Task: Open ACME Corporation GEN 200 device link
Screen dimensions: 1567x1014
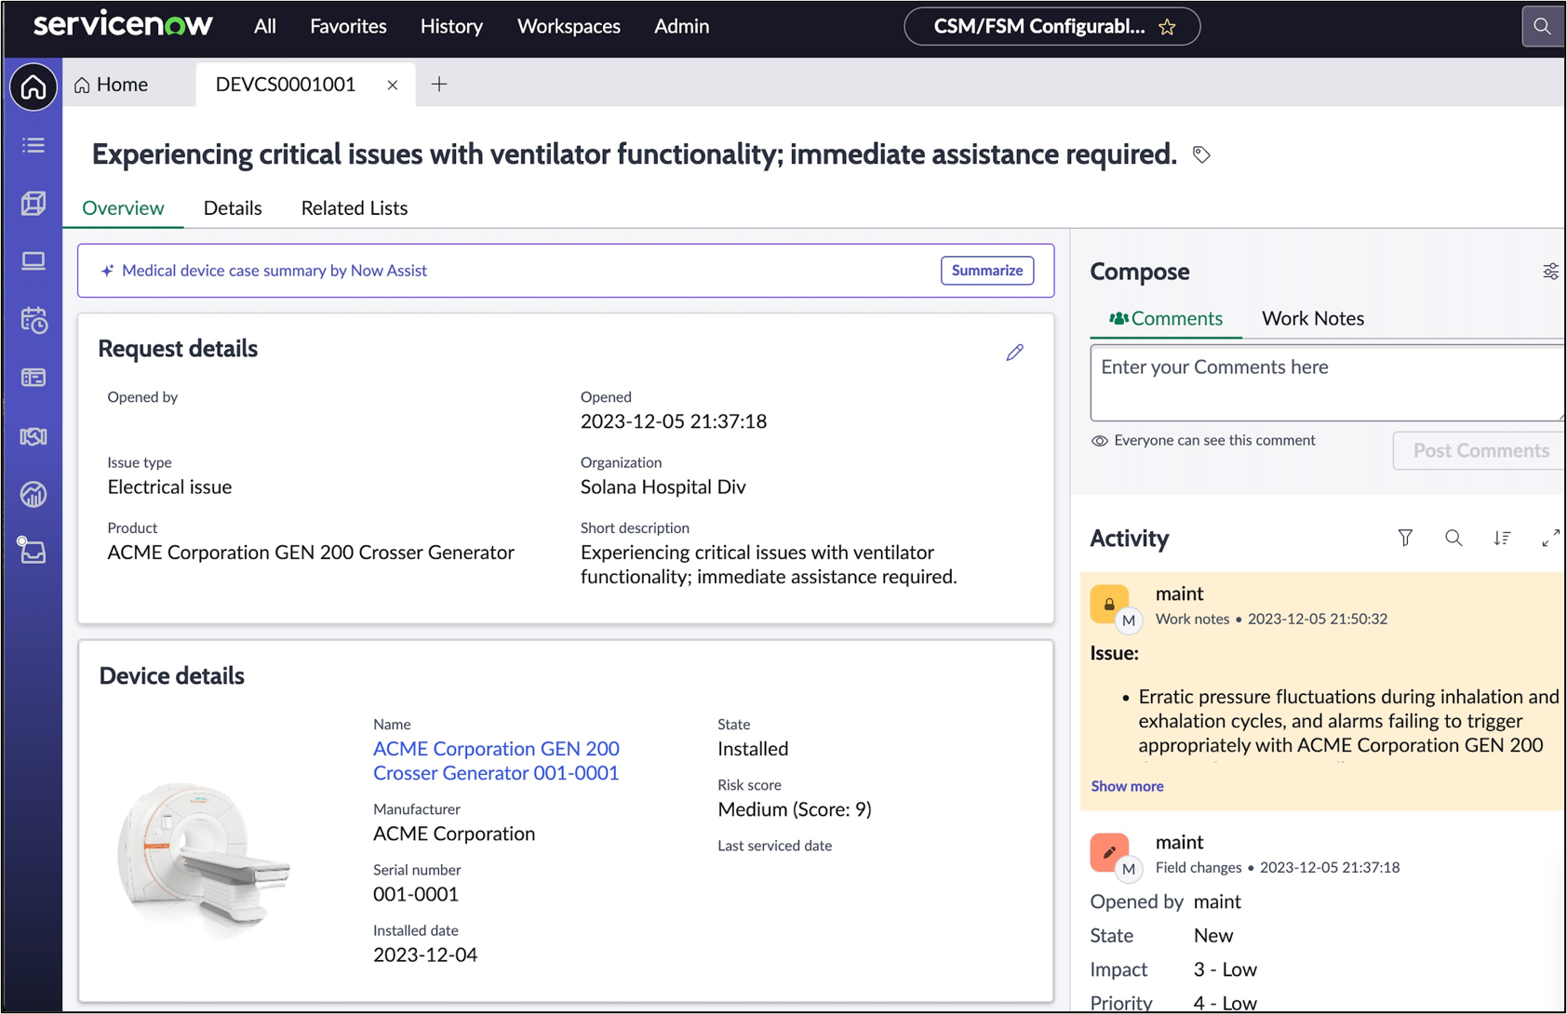Action: click(496, 761)
